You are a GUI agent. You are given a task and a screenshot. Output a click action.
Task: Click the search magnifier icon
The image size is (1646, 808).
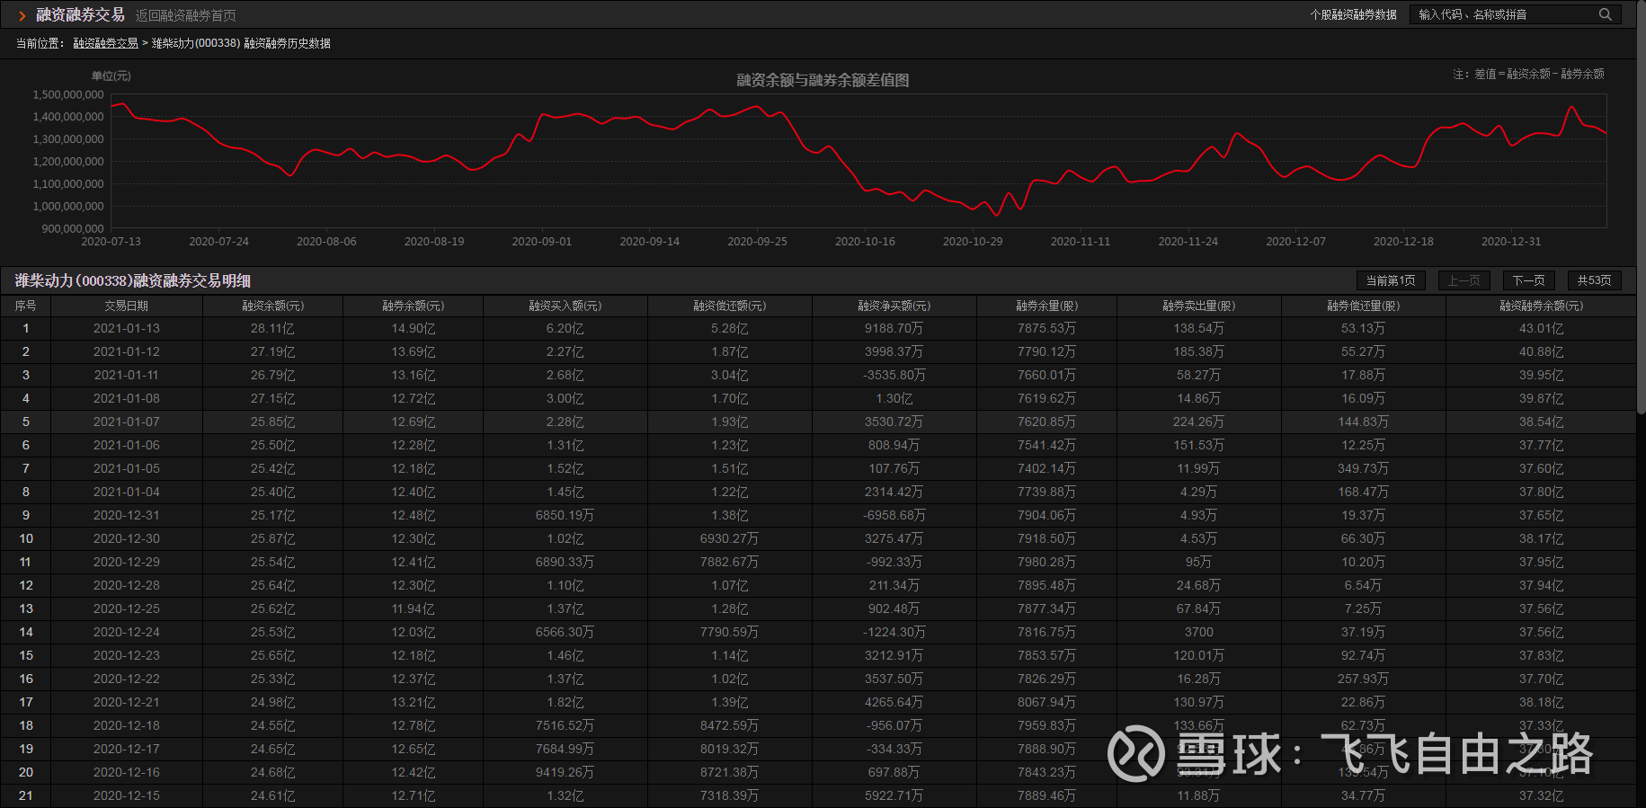coord(1605,14)
